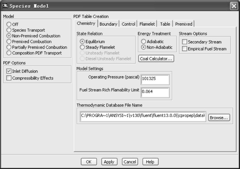Switch to the Control tab
The height and width of the screenshot is (169, 240).
(128, 24)
